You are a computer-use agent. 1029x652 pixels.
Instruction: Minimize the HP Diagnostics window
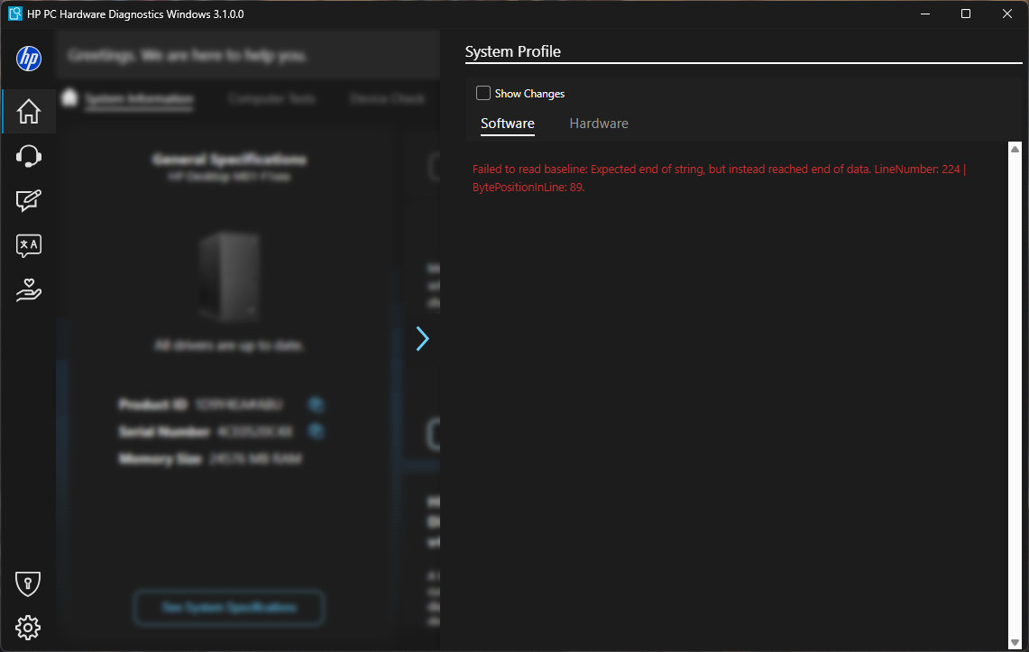click(x=924, y=14)
